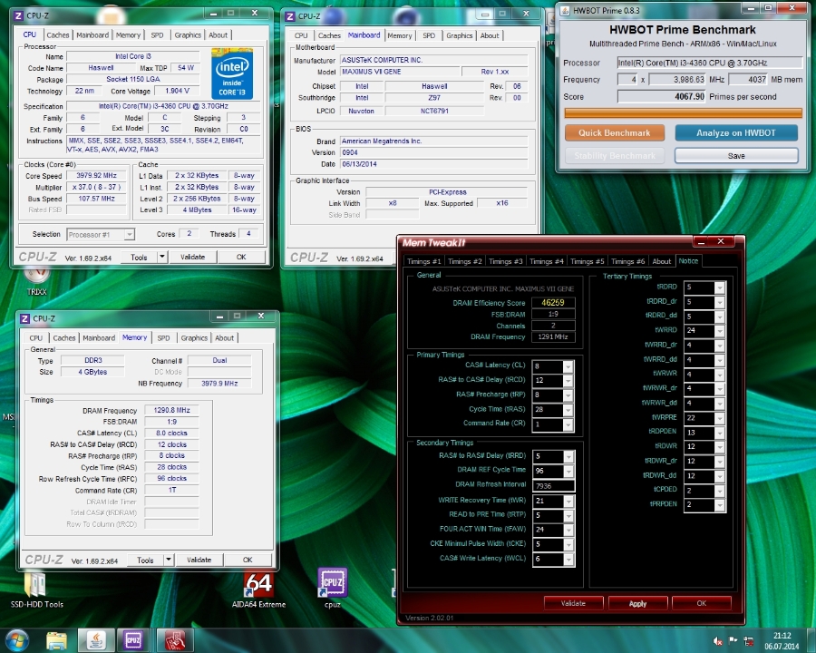
Task: Click the DRAM Refresh Interval field
Action: (x=554, y=486)
